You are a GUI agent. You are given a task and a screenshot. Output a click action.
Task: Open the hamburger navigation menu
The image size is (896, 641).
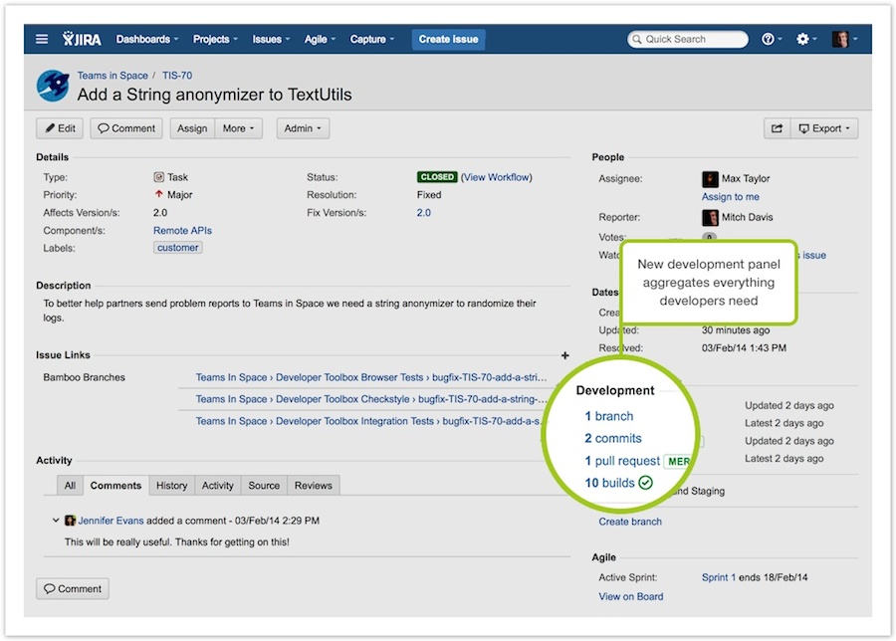(42, 39)
